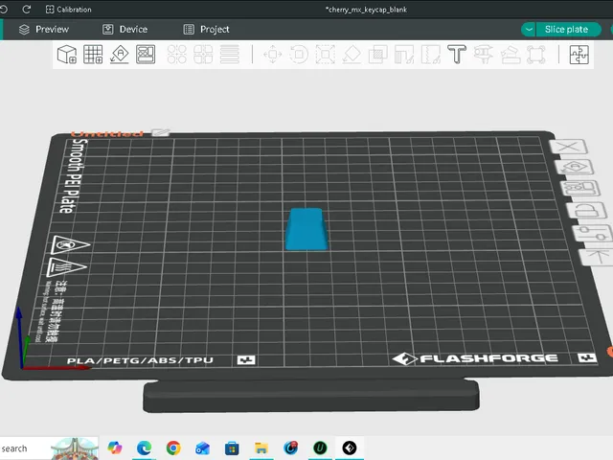Toggle the plate lock icon
613x460 pixels.
[586, 211]
